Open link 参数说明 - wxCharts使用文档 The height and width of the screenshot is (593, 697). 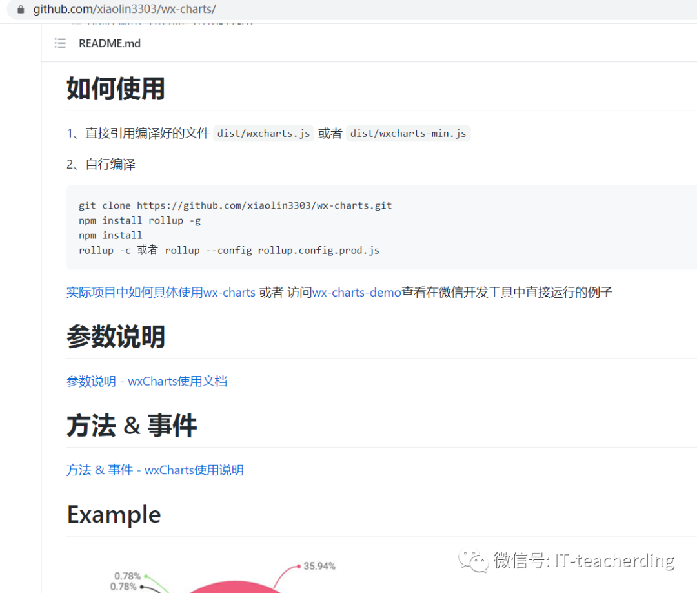pyautogui.click(x=146, y=381)
